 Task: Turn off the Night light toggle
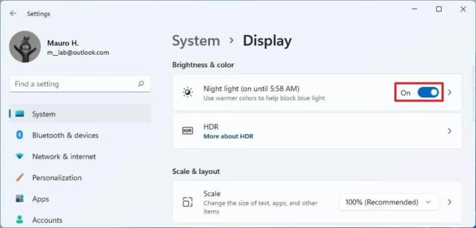(428, 93)
